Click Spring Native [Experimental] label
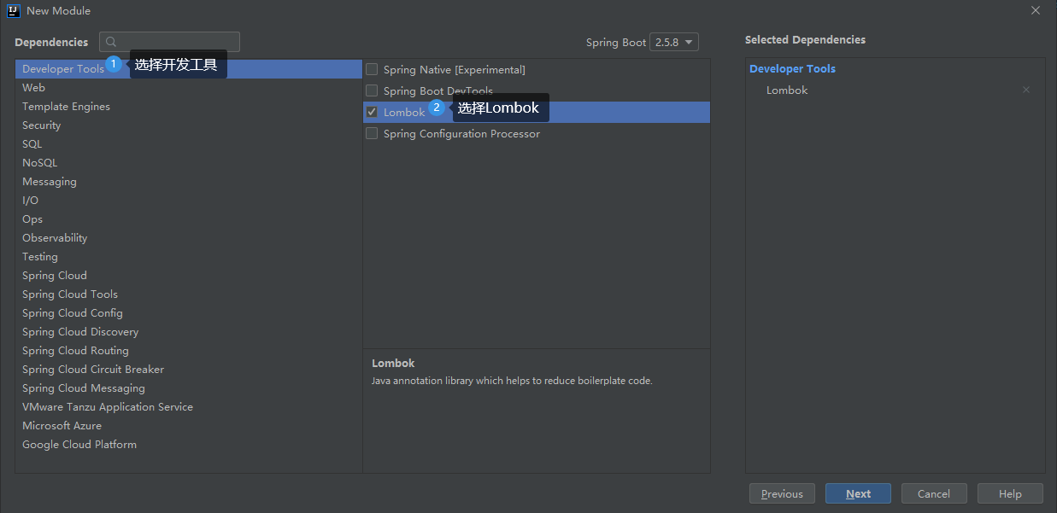 (x=455, y=69)
